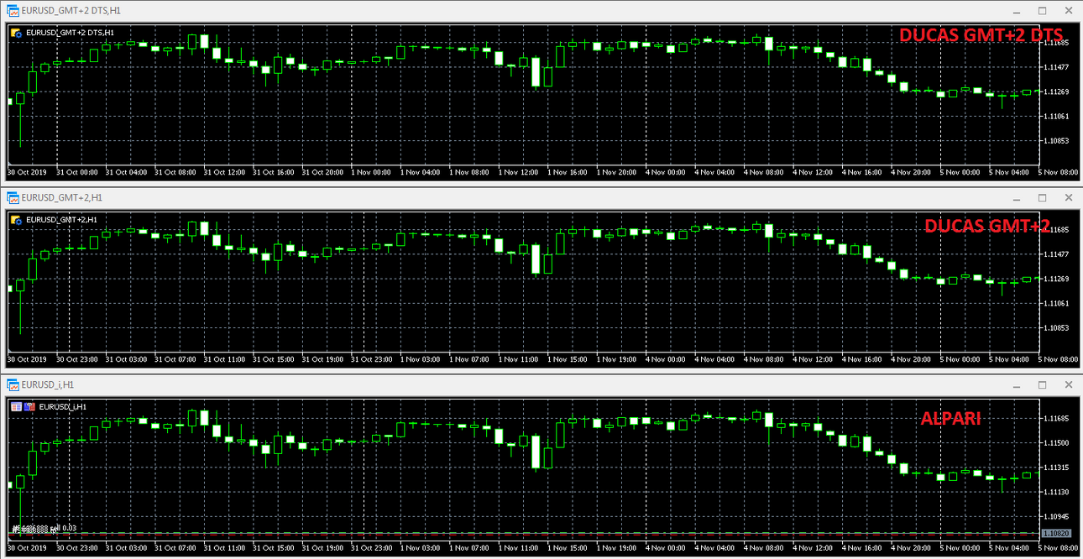Click 4 Nov 20:00 on EURUSD_i time axis
Image resolution: width=1083 pixels, height=559 pixels.
point(913,546)
